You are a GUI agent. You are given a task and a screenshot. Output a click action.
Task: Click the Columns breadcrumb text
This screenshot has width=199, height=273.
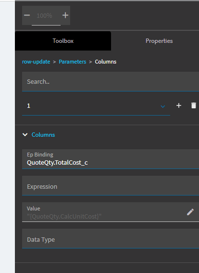pos(105,62)
